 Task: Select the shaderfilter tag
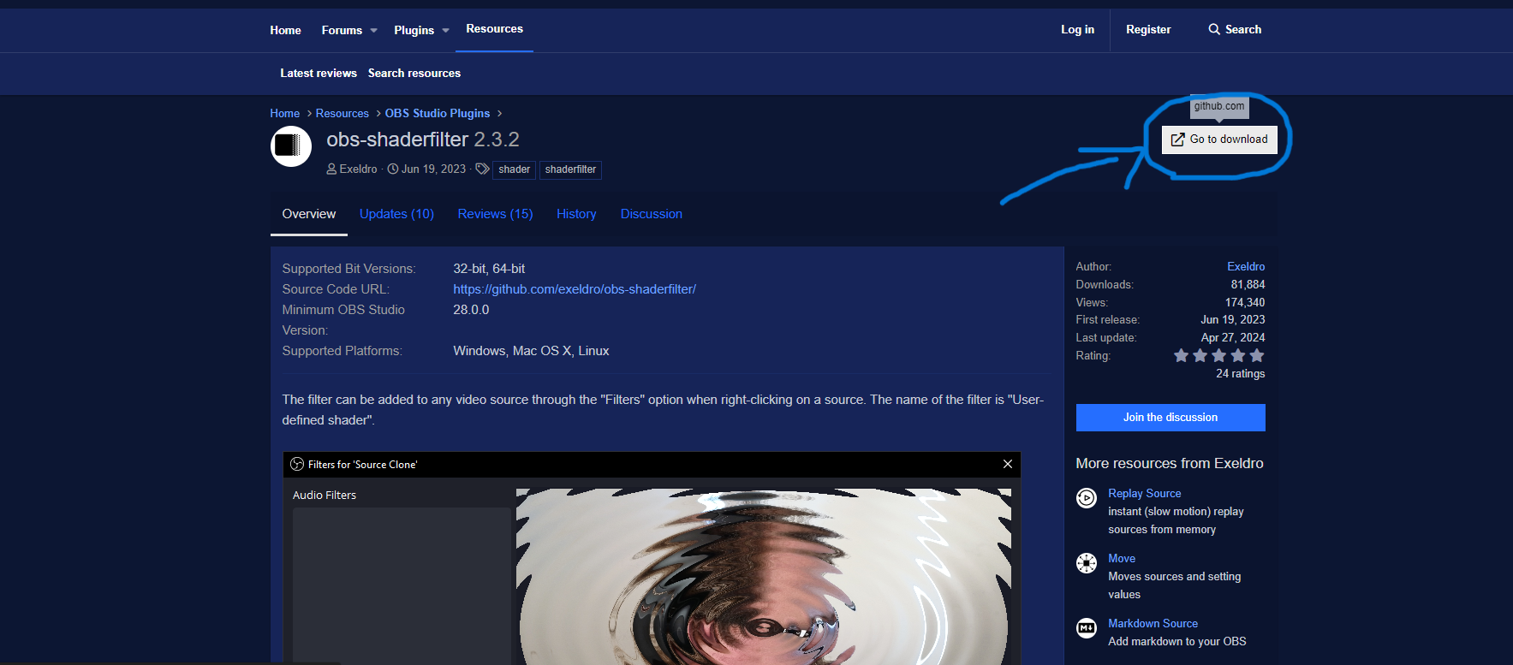(570, 169)
